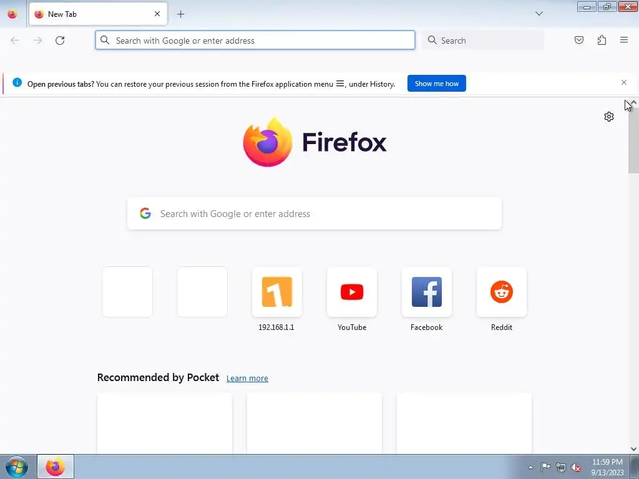Click the page scrollbar thumb
The height and width of the screenshot is (479, 639).
pos(633,140)
